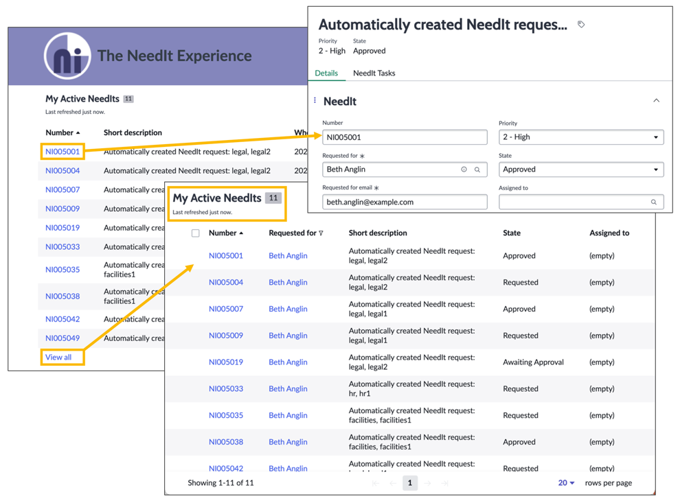Select the Details tab
The height and width of the screenshot is (503, 680).
point(326,73)
